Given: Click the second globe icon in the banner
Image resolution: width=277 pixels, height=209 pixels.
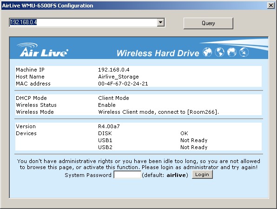Looking at the screenshot, I should coord(219,52).
